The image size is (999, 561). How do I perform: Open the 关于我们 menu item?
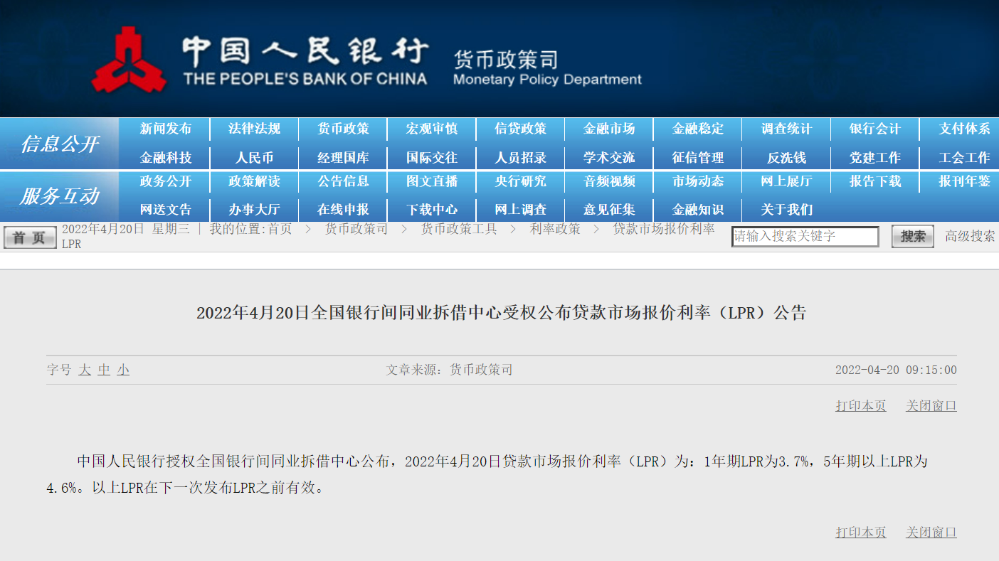pyautogui.click(x=786, y=210)
